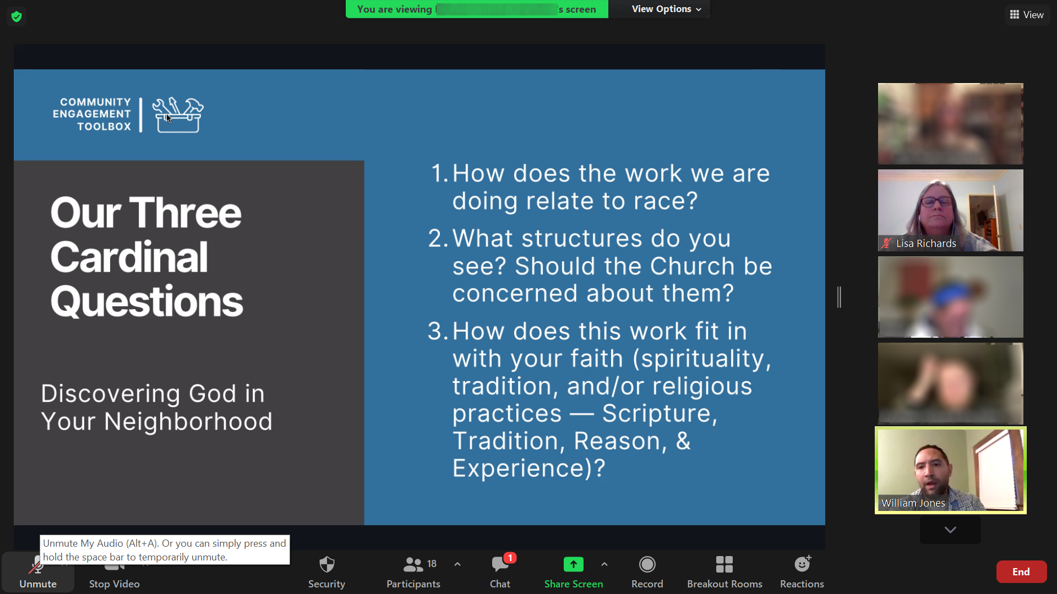This screenshot has width=1057, height=594.
Task: Click the 'You are viewing' screen banner
Action: click(476, 9)
